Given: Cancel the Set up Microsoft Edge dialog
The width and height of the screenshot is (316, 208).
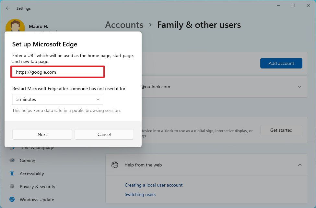Looking at the screenshot, I should [104, 134].
